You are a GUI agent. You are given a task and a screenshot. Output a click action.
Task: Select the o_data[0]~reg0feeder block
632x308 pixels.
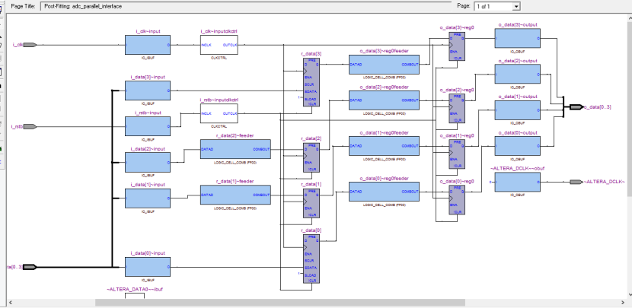coord(384,192)
